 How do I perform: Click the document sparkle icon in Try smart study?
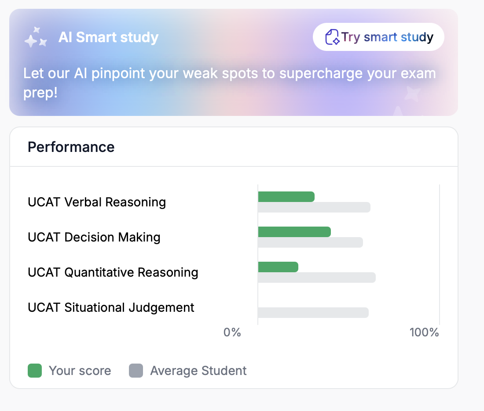(332, 37)
